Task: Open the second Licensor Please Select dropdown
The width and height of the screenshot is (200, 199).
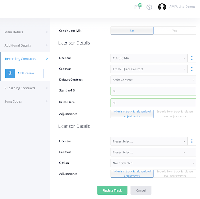Action: tap(149, 141)
